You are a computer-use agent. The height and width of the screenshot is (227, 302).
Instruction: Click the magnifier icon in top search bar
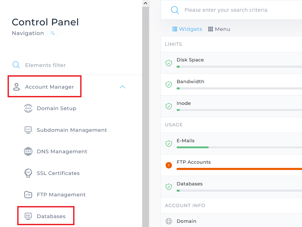tap(175, 10)
